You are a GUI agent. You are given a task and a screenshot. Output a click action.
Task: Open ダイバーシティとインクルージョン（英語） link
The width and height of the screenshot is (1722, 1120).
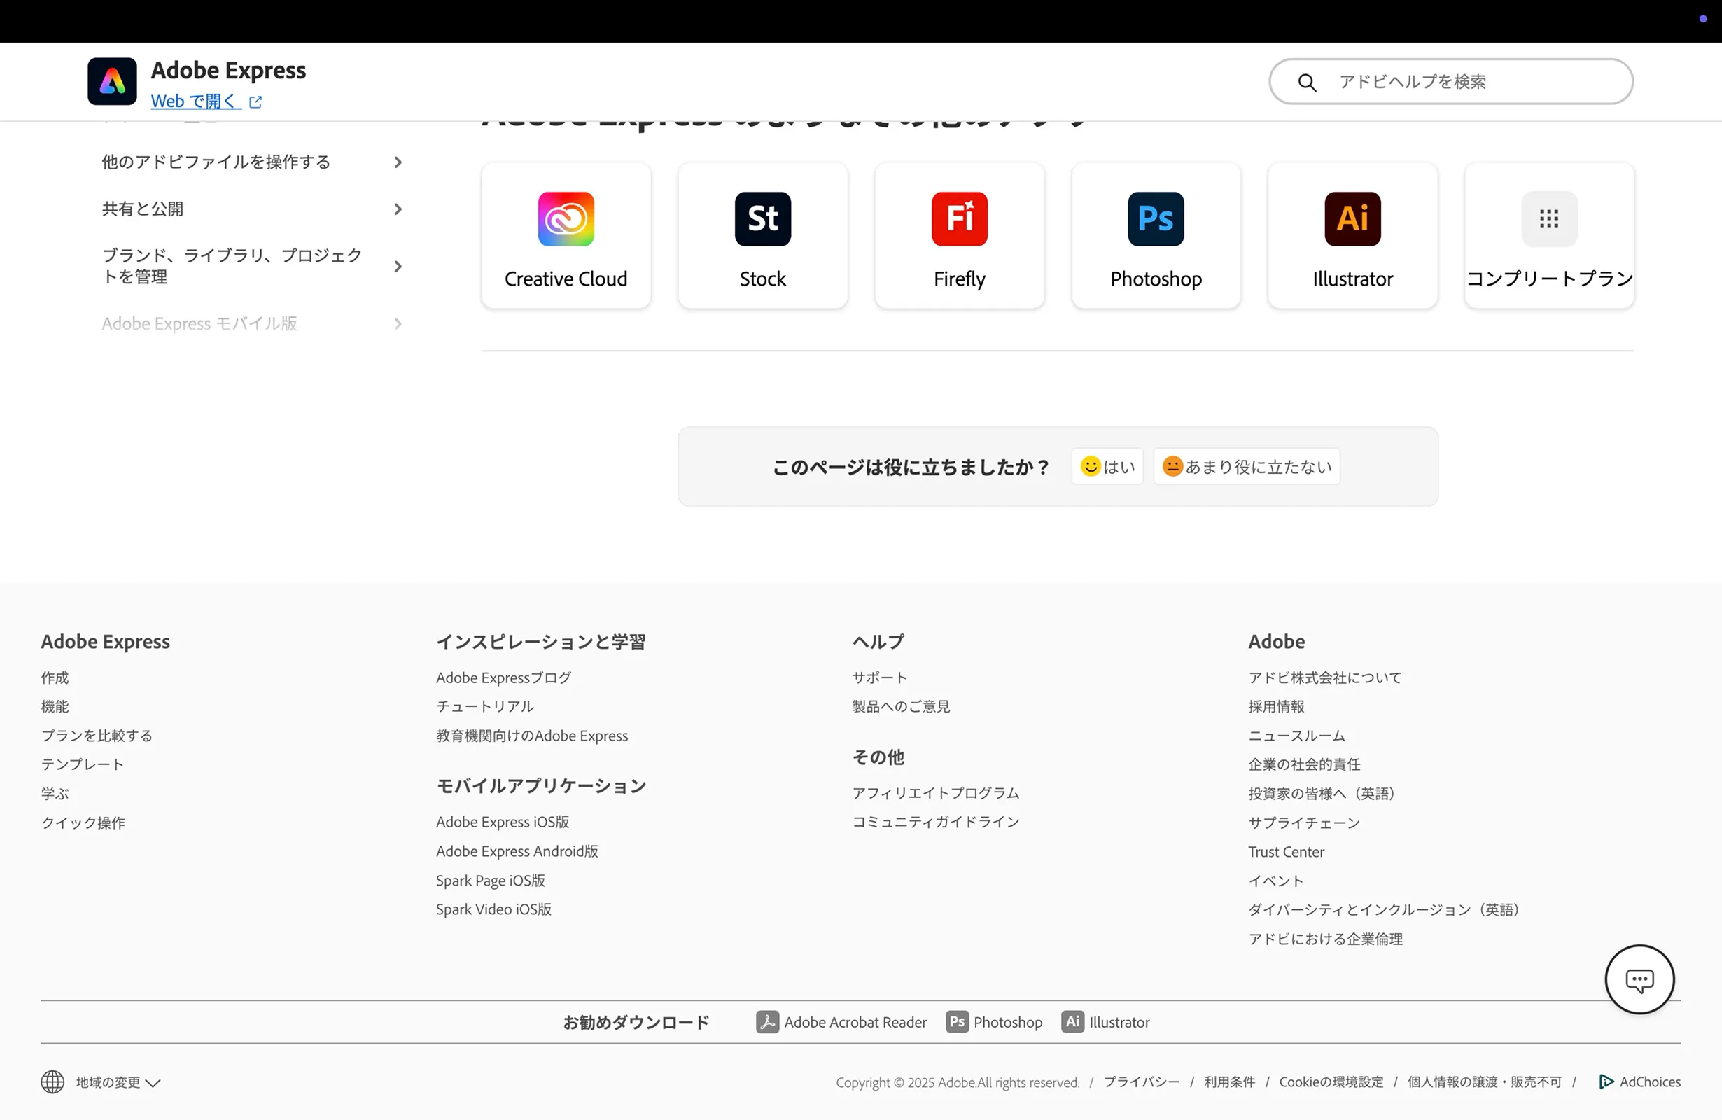click(1386, 909)
